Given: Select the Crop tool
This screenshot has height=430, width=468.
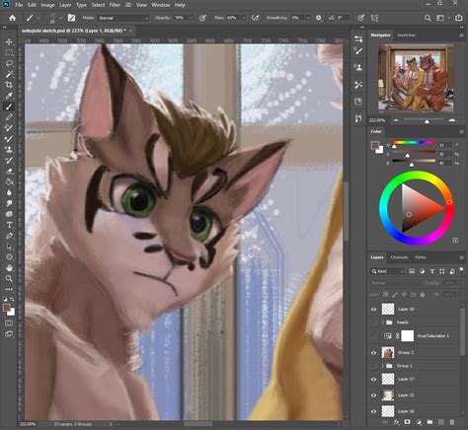Looking at the screenshot, I should [9, 85].
